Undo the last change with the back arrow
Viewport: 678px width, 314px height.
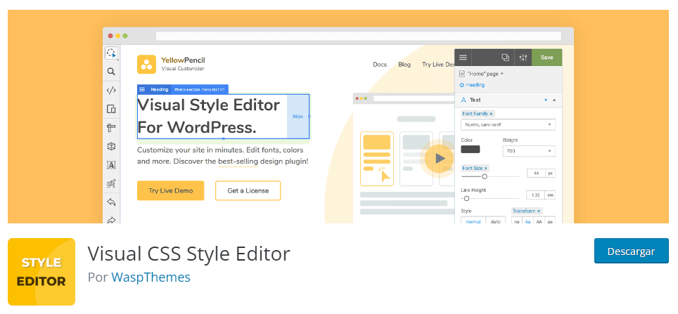click(x=111, y=202)
